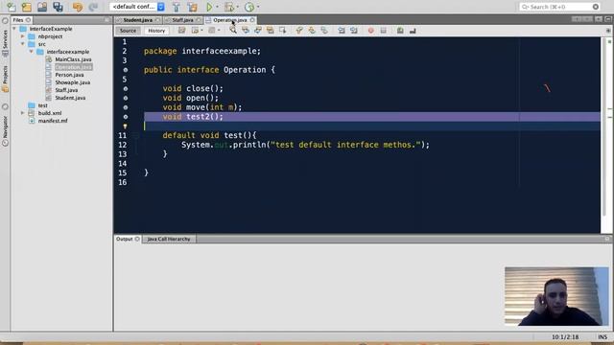Viewport: 614px width, 345px height.
Task: Click the Stop Macro Recording icon
Action: (x=384, y=30)
